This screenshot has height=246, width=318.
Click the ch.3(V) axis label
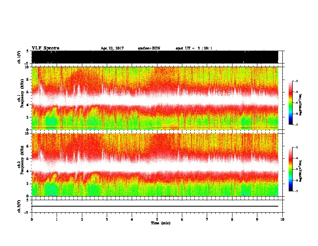(19, 206)
